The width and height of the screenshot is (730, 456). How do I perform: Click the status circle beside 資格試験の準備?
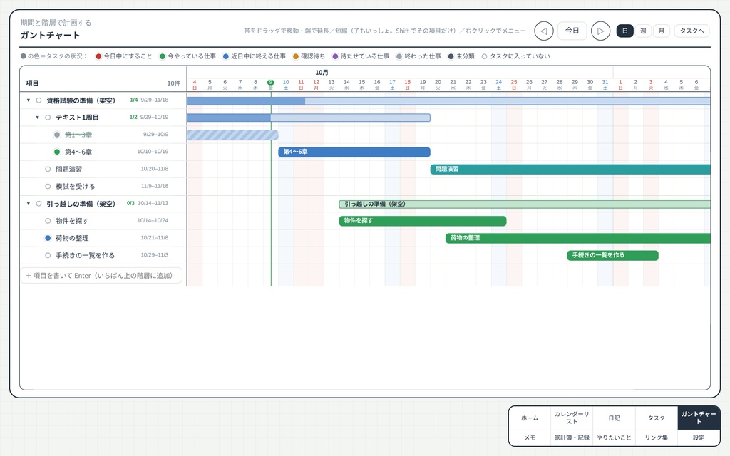pyautogui.click(x=38, y=100)
